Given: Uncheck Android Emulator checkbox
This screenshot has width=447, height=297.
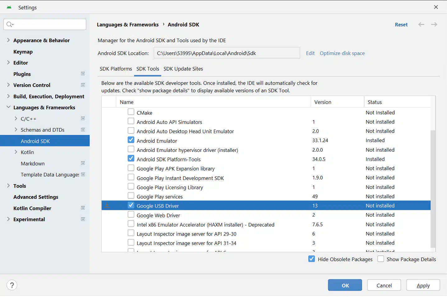Looking at the screenshot, I should 131,140.
